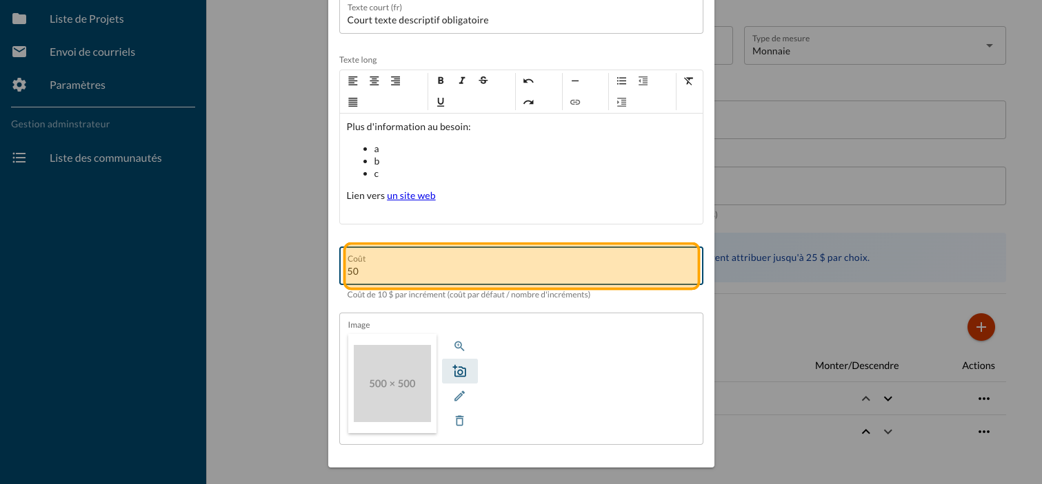The width and height of the screenshot is (1042, 484).
Task: Justify the text with the justify icon
Action: click(x=353, y=102)
